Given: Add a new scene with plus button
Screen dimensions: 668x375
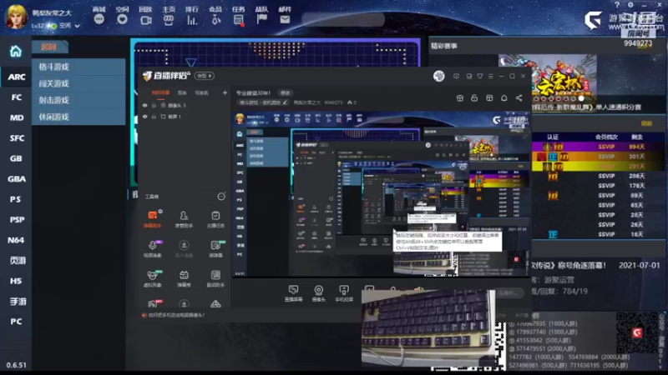Looking at the screenshot, I should coord(225,92).
